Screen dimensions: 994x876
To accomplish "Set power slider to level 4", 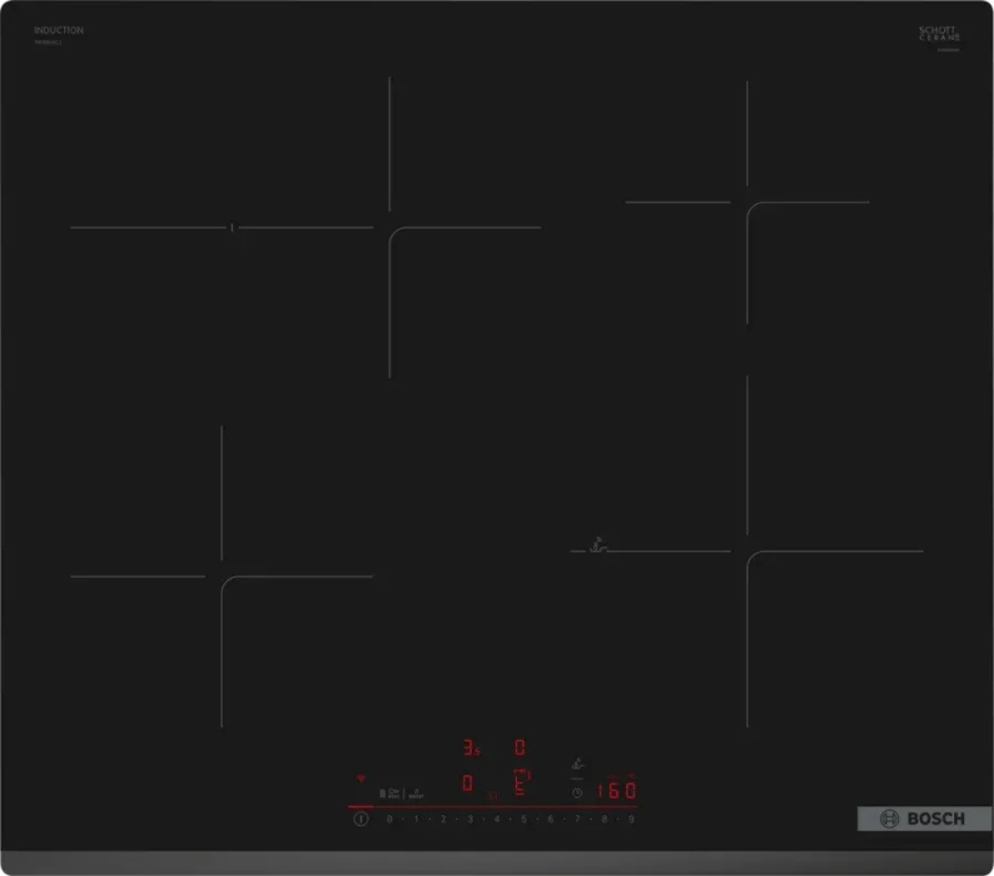I will pos(497,819).
